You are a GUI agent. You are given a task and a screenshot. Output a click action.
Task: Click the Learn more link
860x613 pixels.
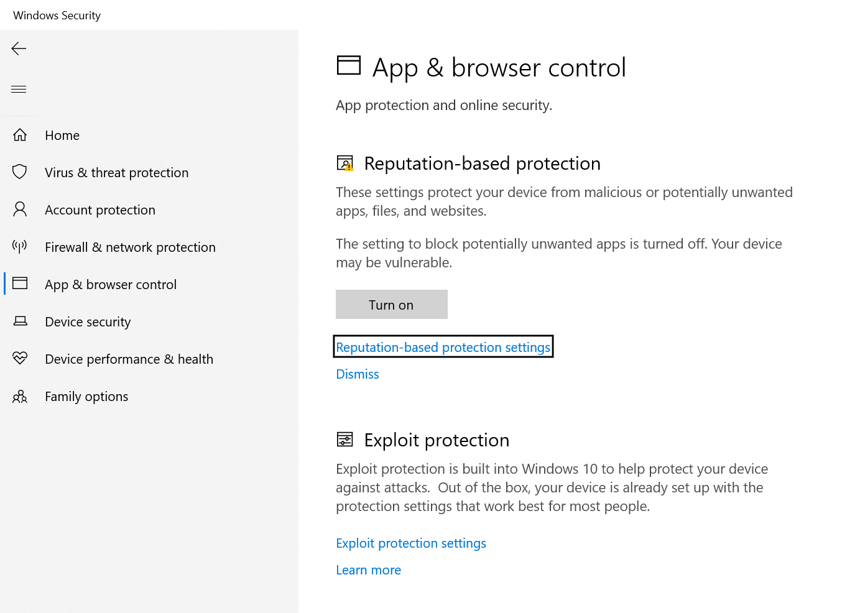coord(368,569)
